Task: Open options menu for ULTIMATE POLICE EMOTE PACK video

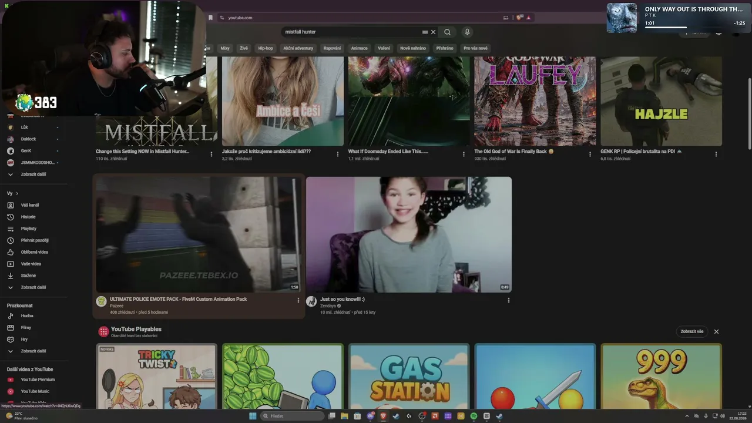Action: coord(298,300)
